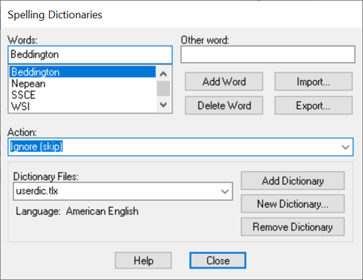
Task: Select the Ignore (skip) action combo box
Action: coord(180,147)
